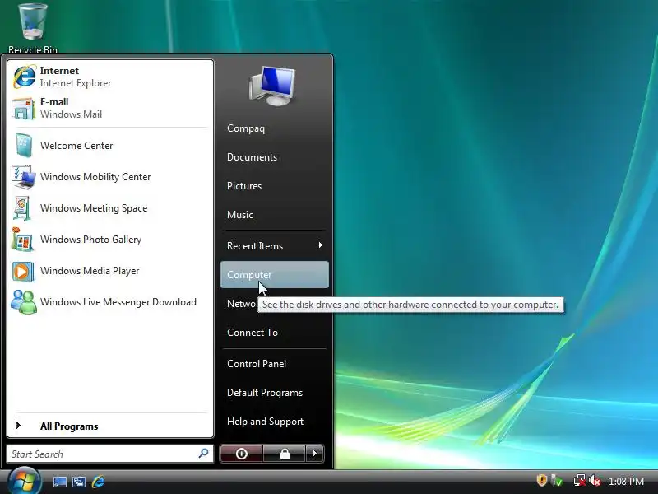Open Documents from Start menu

tap(252, 157)
